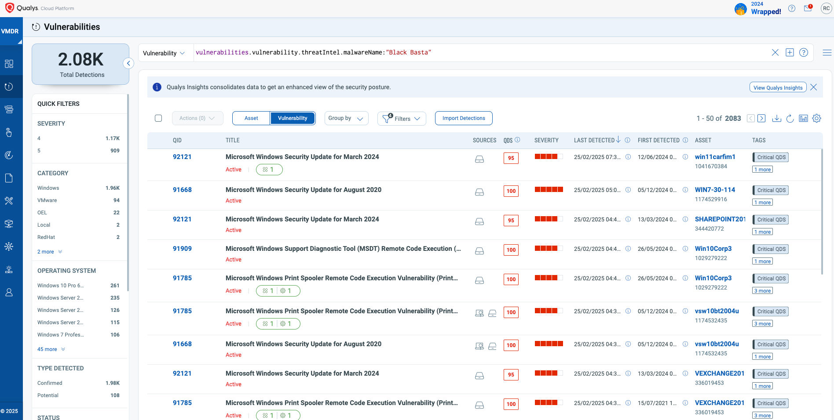Open the remediation tools sidebar icon
834x420 pixels.
pos(9,201)
